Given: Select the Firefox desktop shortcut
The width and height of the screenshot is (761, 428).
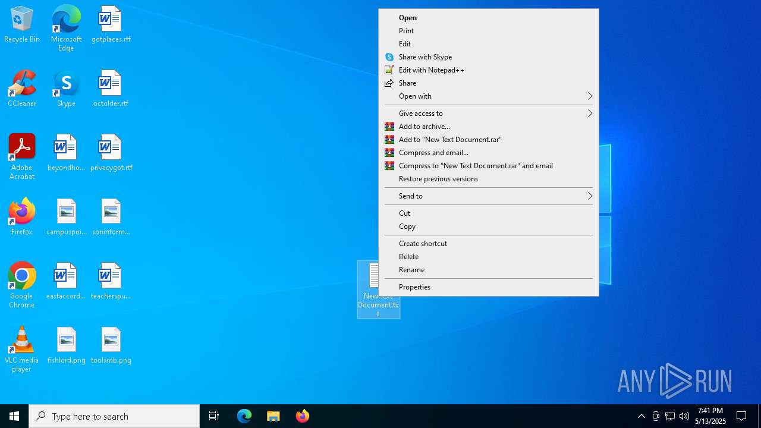Looking at the screenshot, I should [x=22, y=218].
